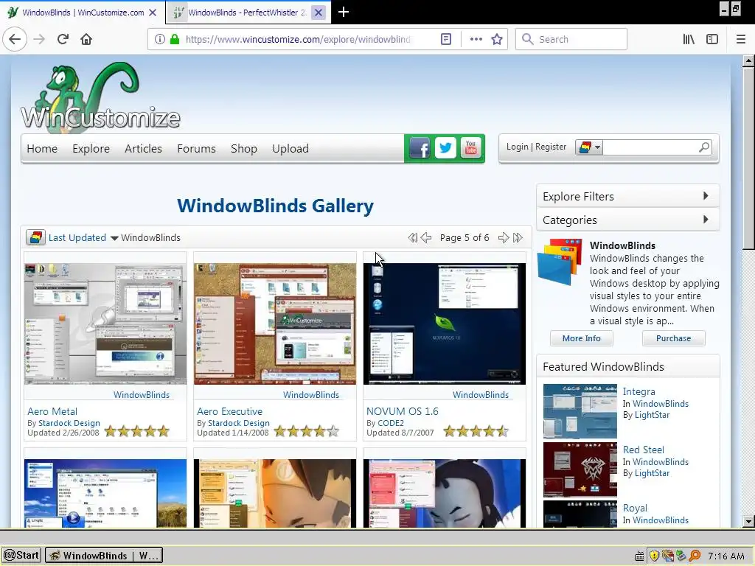Open the Aero Metal skin link

[x=52, y=411]
